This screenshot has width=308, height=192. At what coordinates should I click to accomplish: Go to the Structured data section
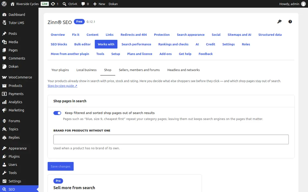click(x=270, y=35)
